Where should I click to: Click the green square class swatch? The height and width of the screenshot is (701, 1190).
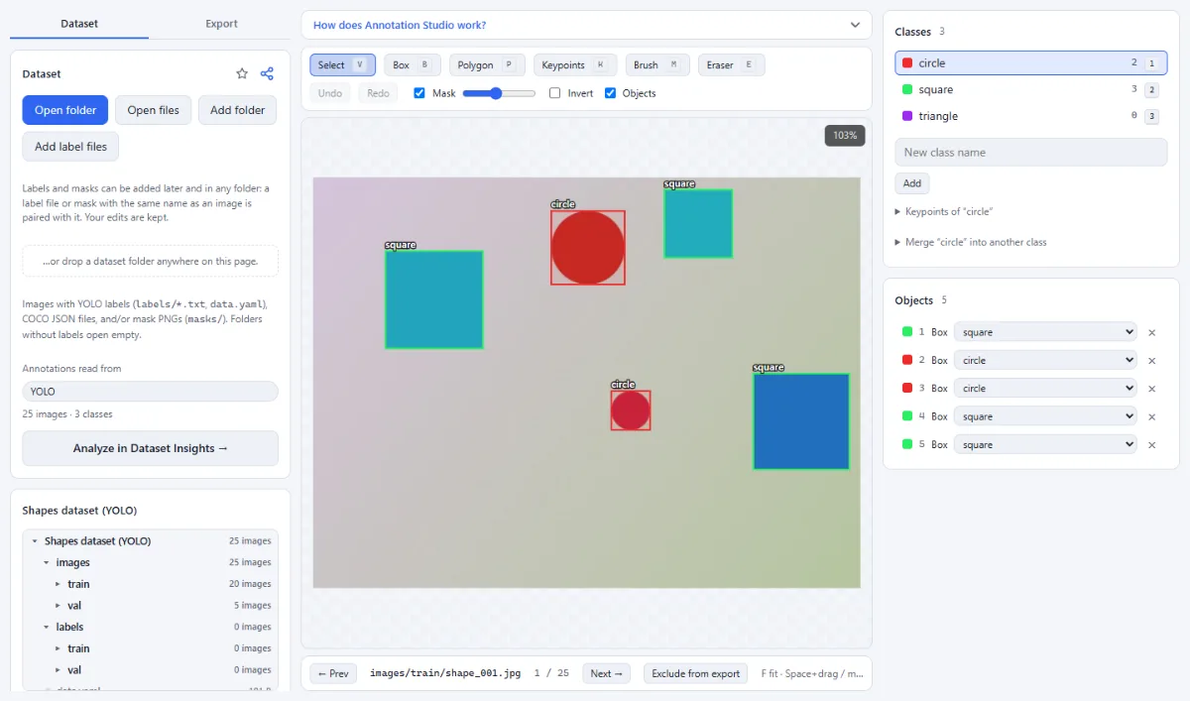907,89
